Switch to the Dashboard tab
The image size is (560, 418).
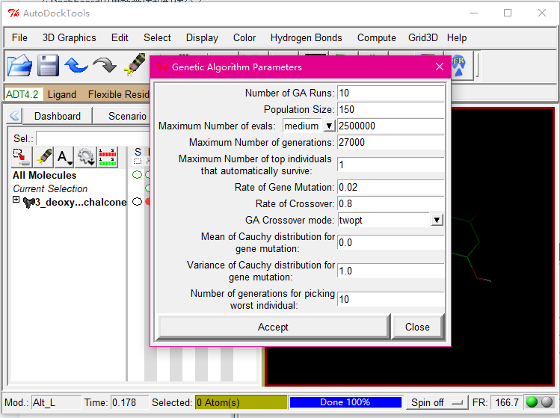58,116
